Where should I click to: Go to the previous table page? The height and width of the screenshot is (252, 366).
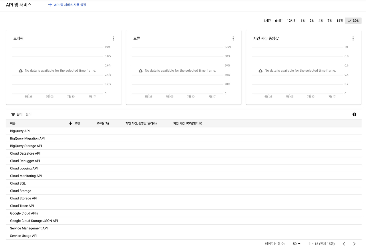pyautogui.click(x=344, y=244)
